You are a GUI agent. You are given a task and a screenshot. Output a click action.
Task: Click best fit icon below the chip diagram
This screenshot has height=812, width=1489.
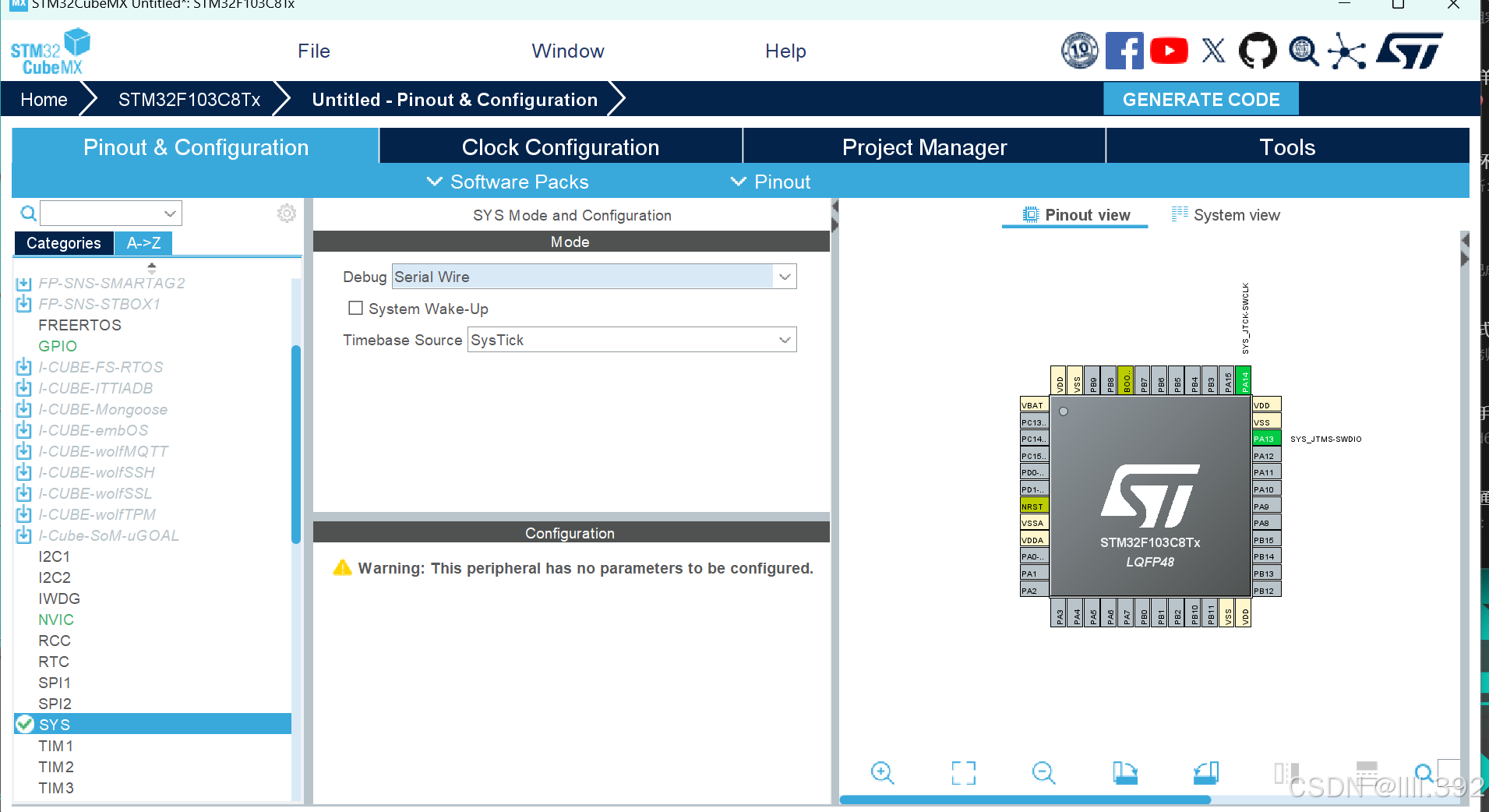[963, 772]
